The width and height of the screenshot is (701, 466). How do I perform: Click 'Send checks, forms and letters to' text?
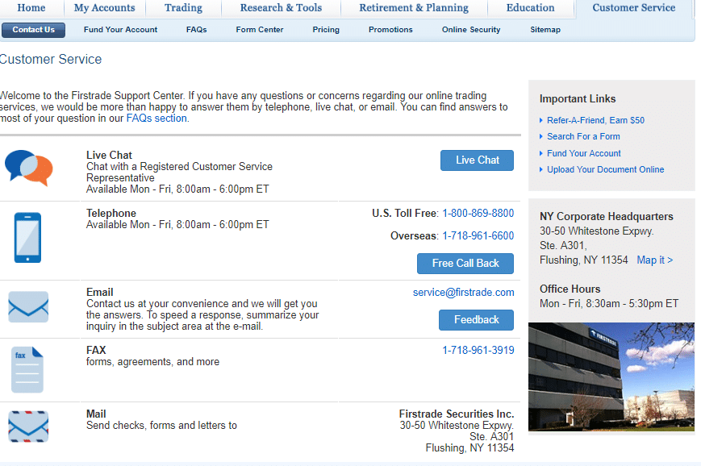click(161, 426)
